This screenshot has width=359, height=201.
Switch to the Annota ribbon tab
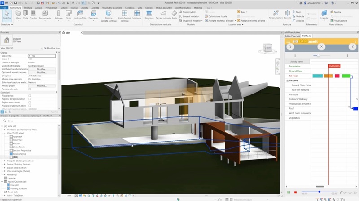[x=84, y=8]
